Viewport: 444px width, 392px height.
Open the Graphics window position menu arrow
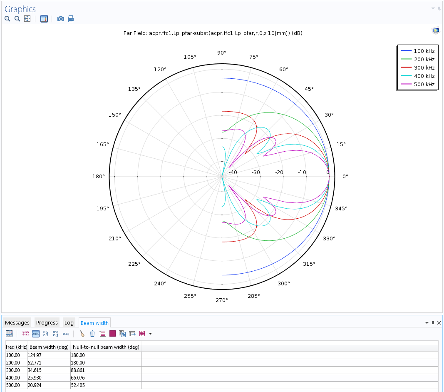[x=433, y=8]
